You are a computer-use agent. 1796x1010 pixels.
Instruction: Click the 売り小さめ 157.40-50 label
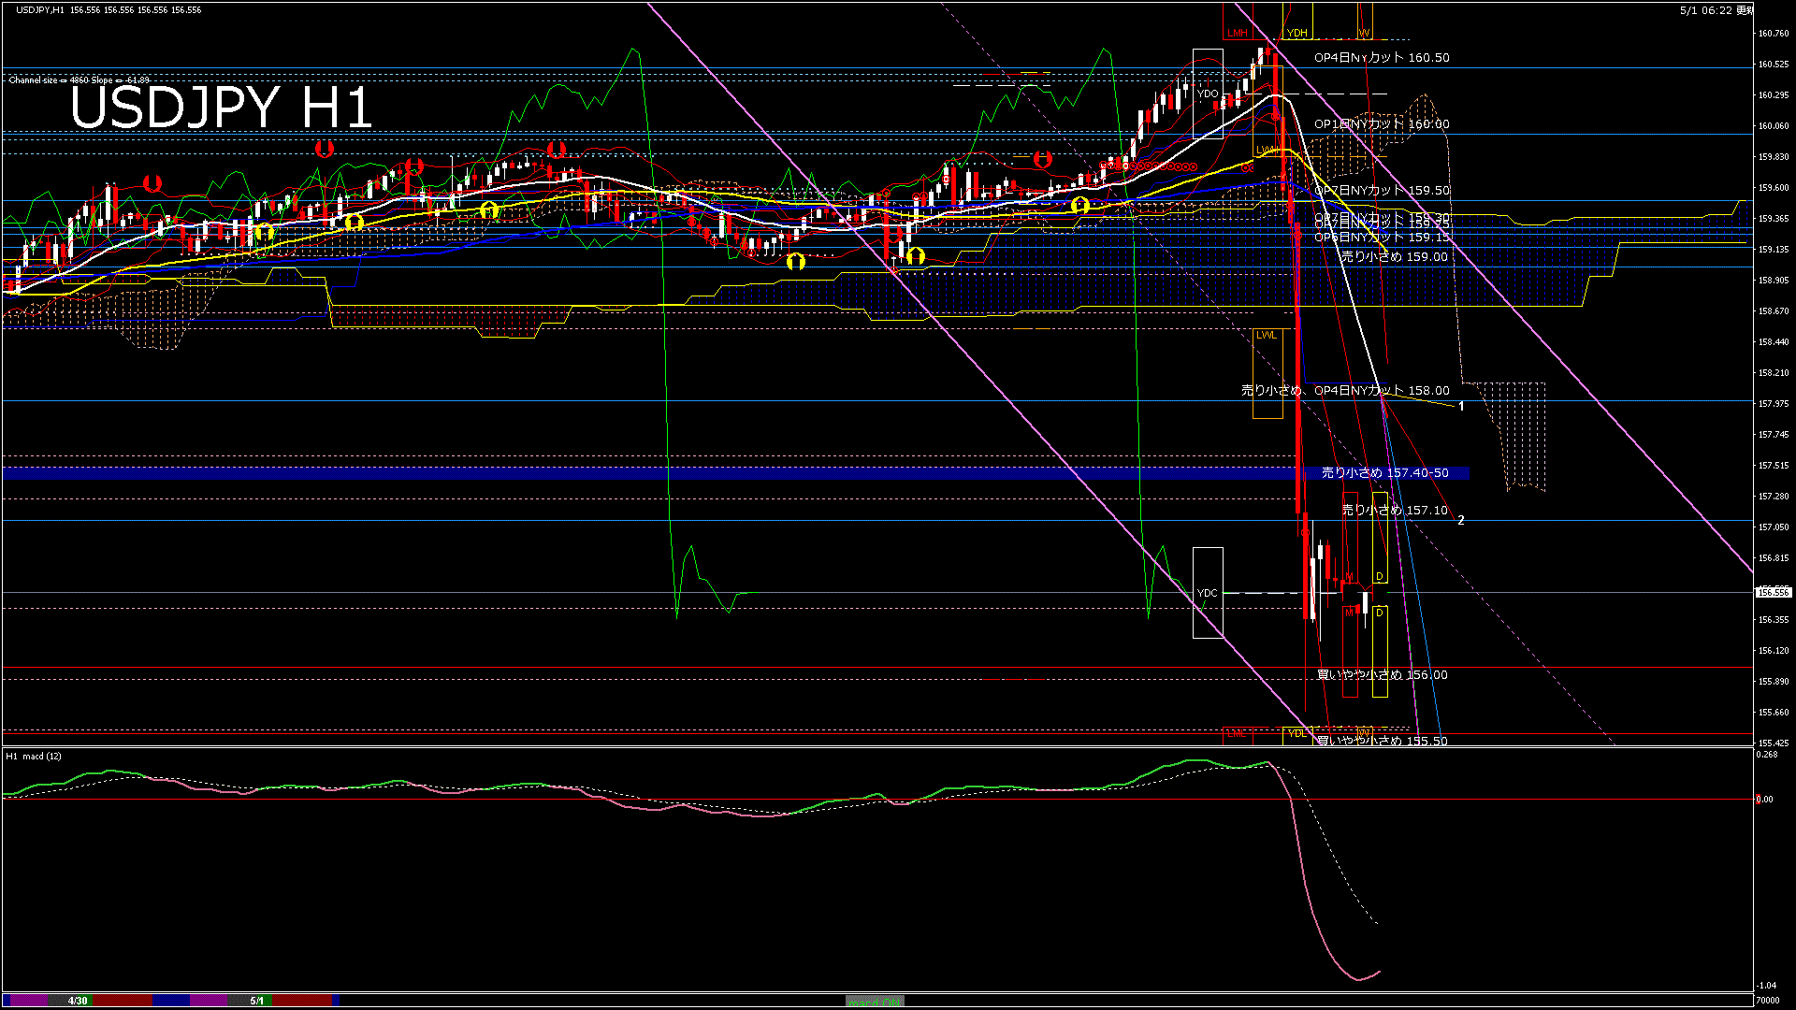[x=1384, y=473]
